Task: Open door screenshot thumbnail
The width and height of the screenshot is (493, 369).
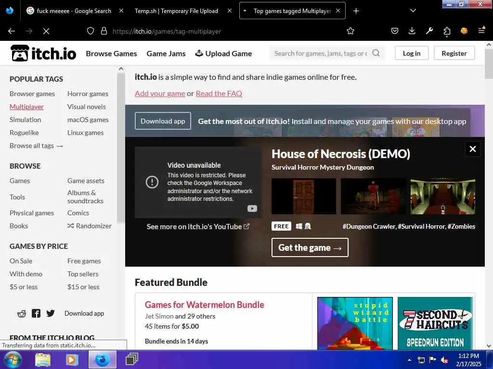Action: [x=304, y=197]
